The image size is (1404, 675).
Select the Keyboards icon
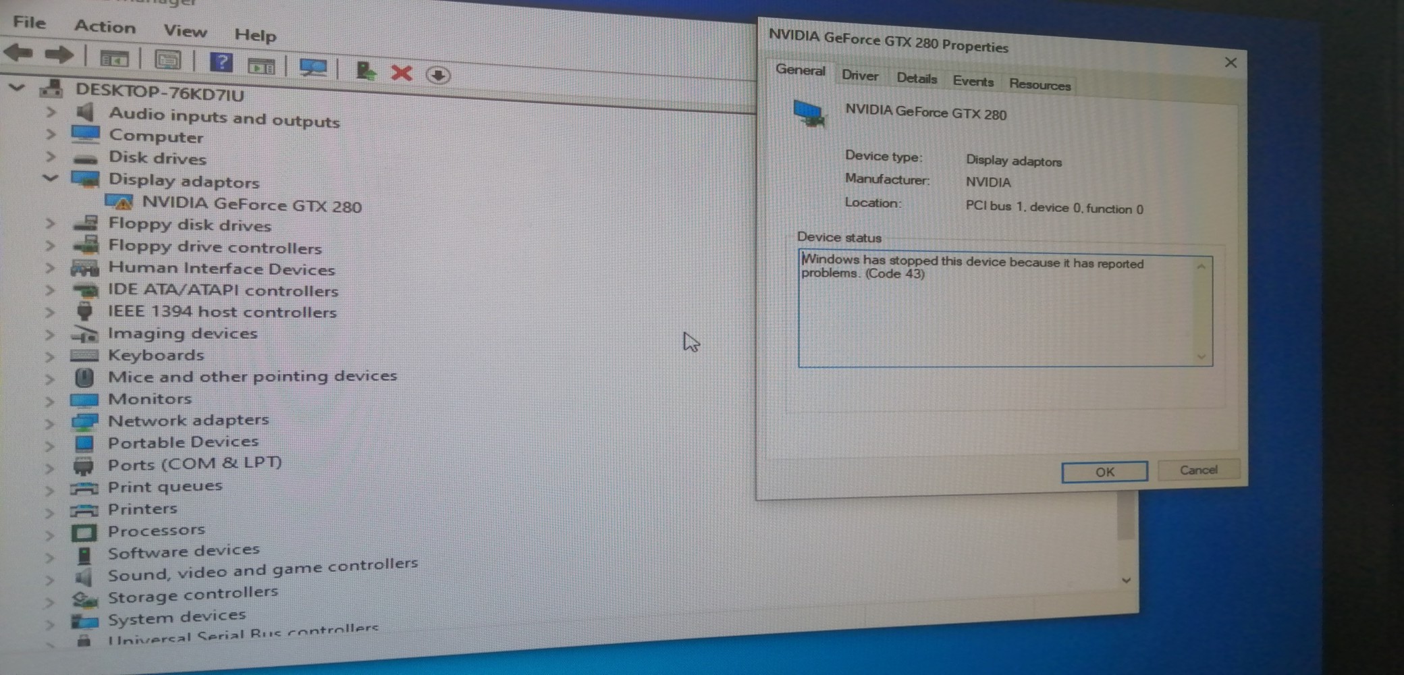(84, 355)
